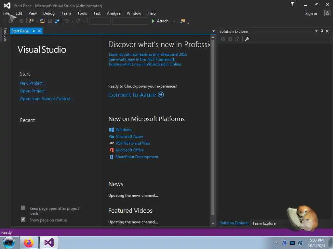Click the Save All toolbar icon
Screen dimensions: 333x249
click(x=57, y=21)
